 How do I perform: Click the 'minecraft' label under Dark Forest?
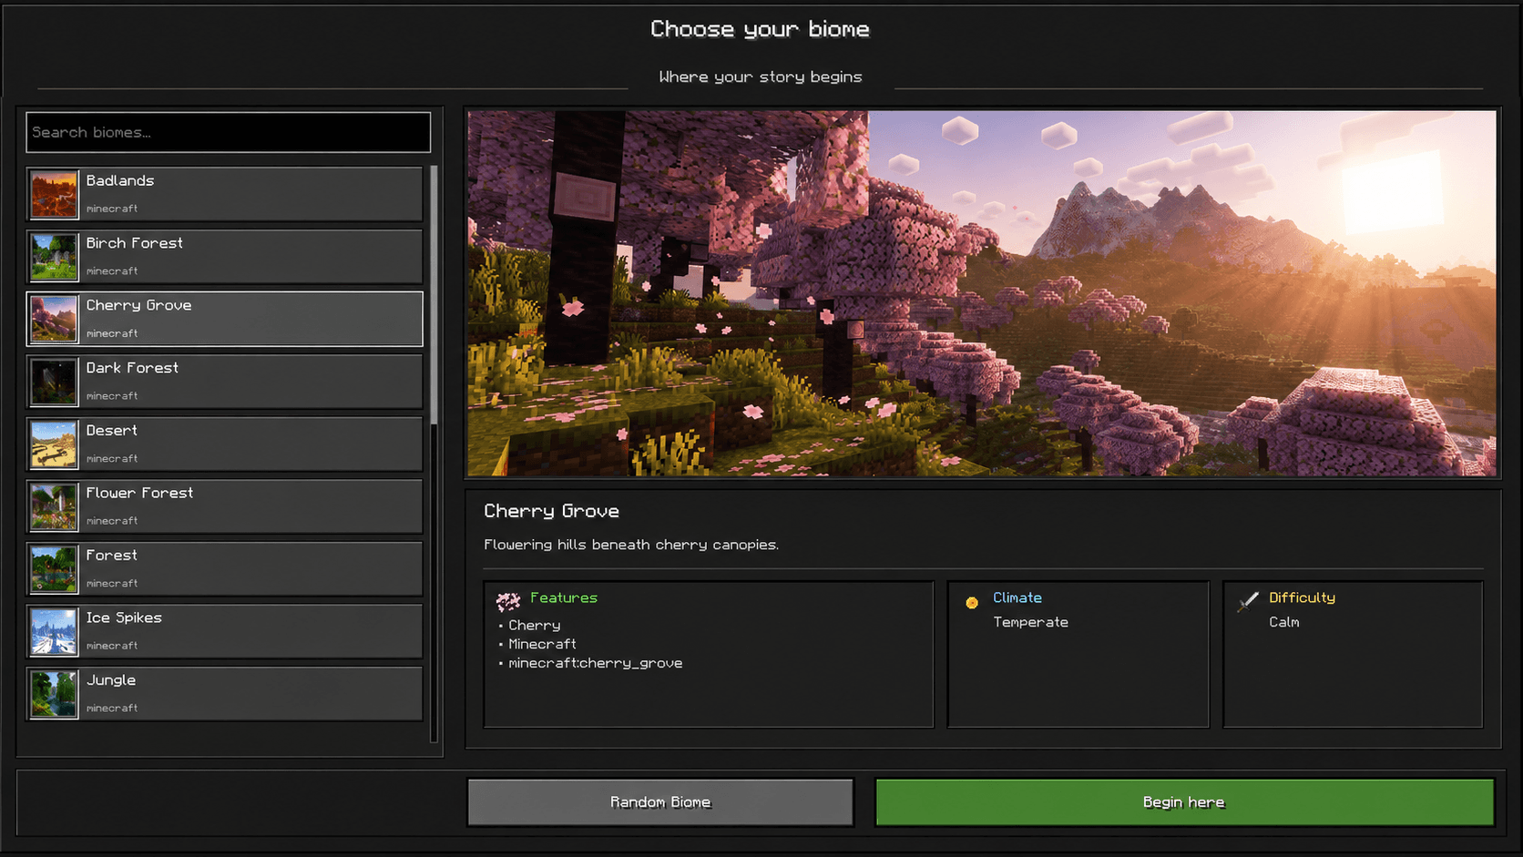[x=112, y=396]
